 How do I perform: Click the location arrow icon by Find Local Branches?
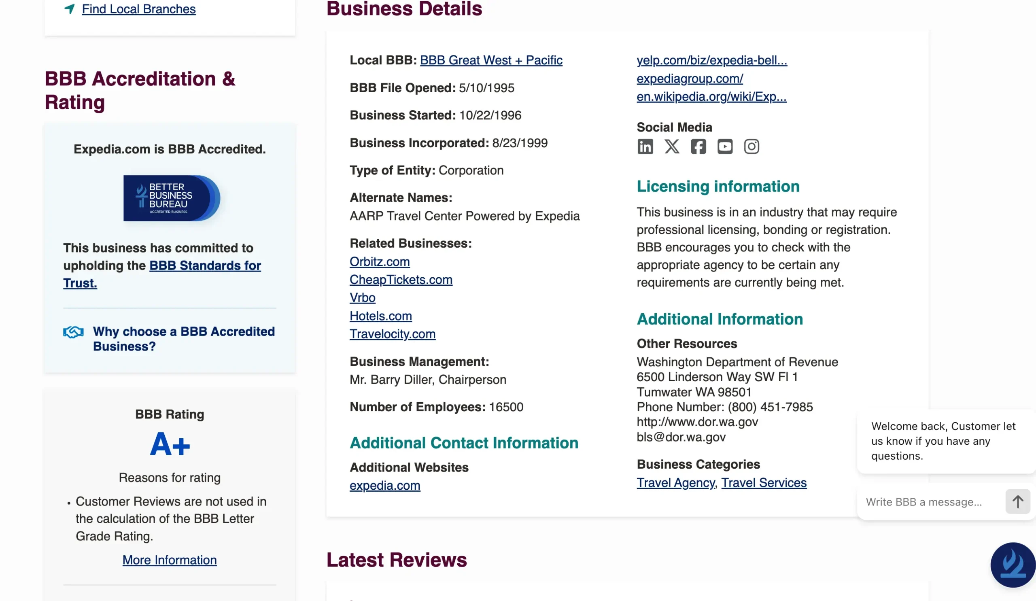[70, 8]
